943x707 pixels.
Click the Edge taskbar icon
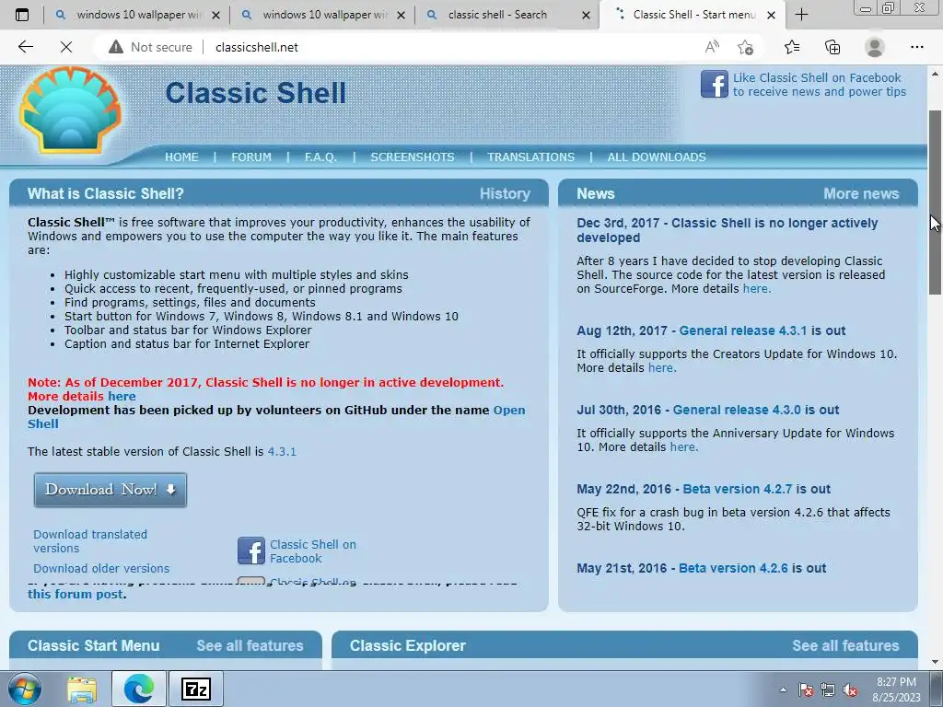pos(139,689)
